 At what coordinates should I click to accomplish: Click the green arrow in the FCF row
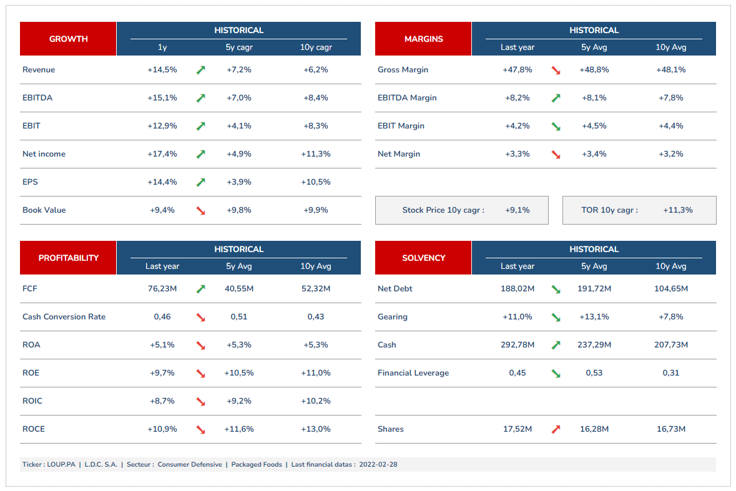coord(200,289)
